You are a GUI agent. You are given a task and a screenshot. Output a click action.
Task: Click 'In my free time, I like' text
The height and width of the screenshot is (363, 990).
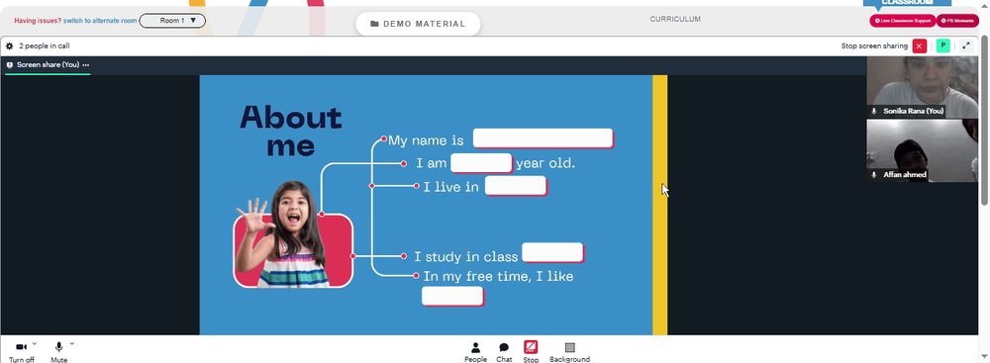tap(498, 276)
